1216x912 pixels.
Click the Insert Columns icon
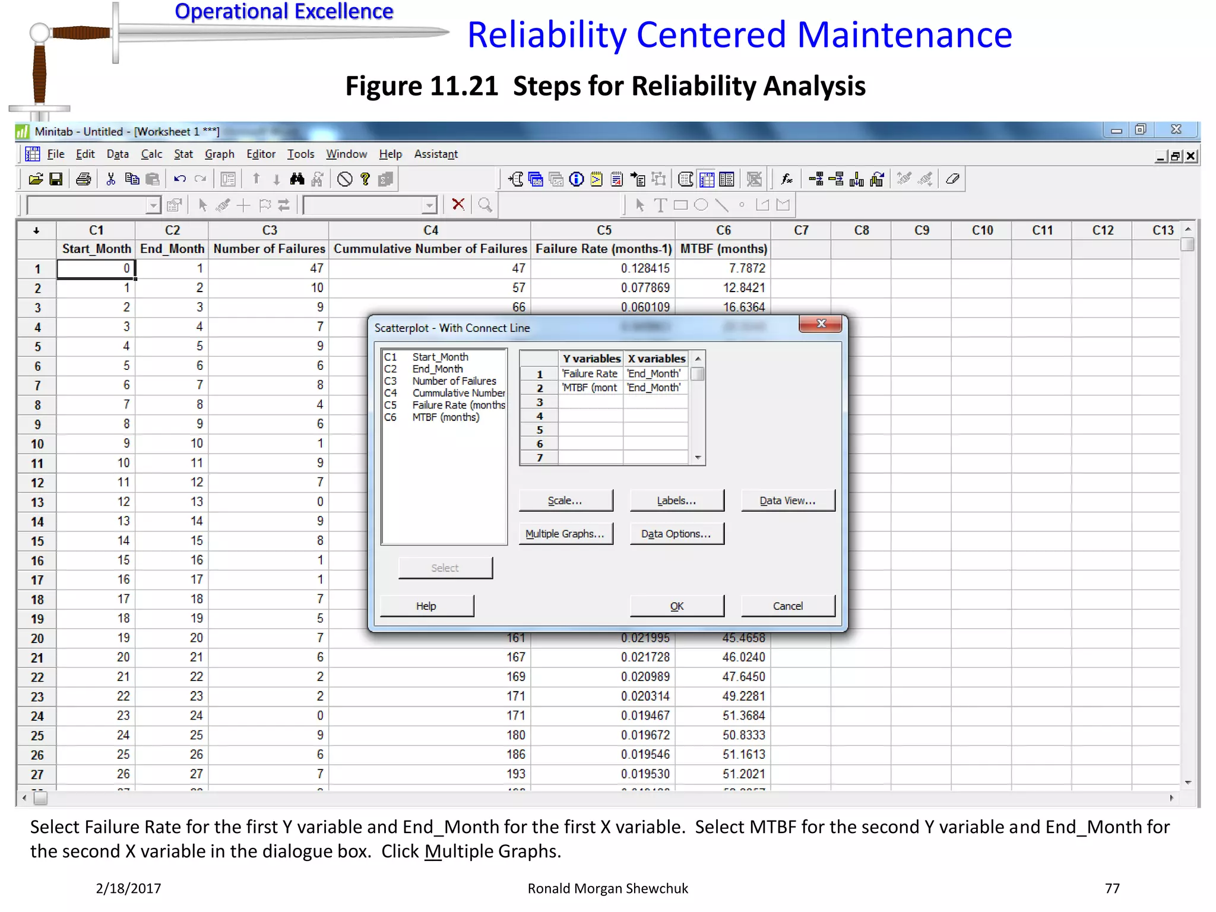tap(856, 179)
